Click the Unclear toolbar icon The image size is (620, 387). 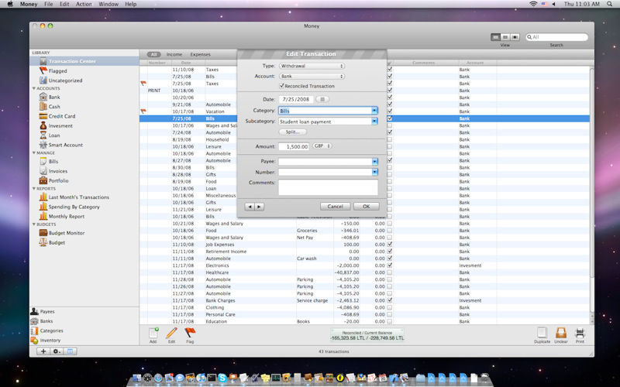click(560, 335)
